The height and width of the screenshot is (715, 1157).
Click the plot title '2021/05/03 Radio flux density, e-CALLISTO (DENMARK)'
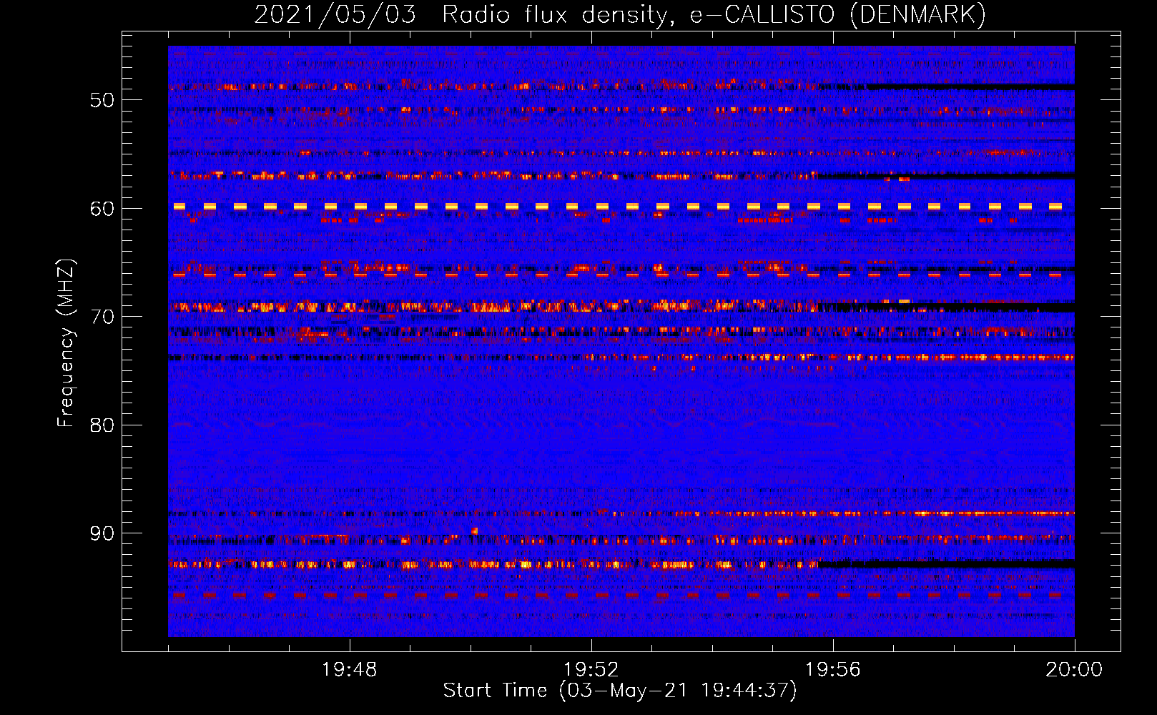(x=620, y=14)
